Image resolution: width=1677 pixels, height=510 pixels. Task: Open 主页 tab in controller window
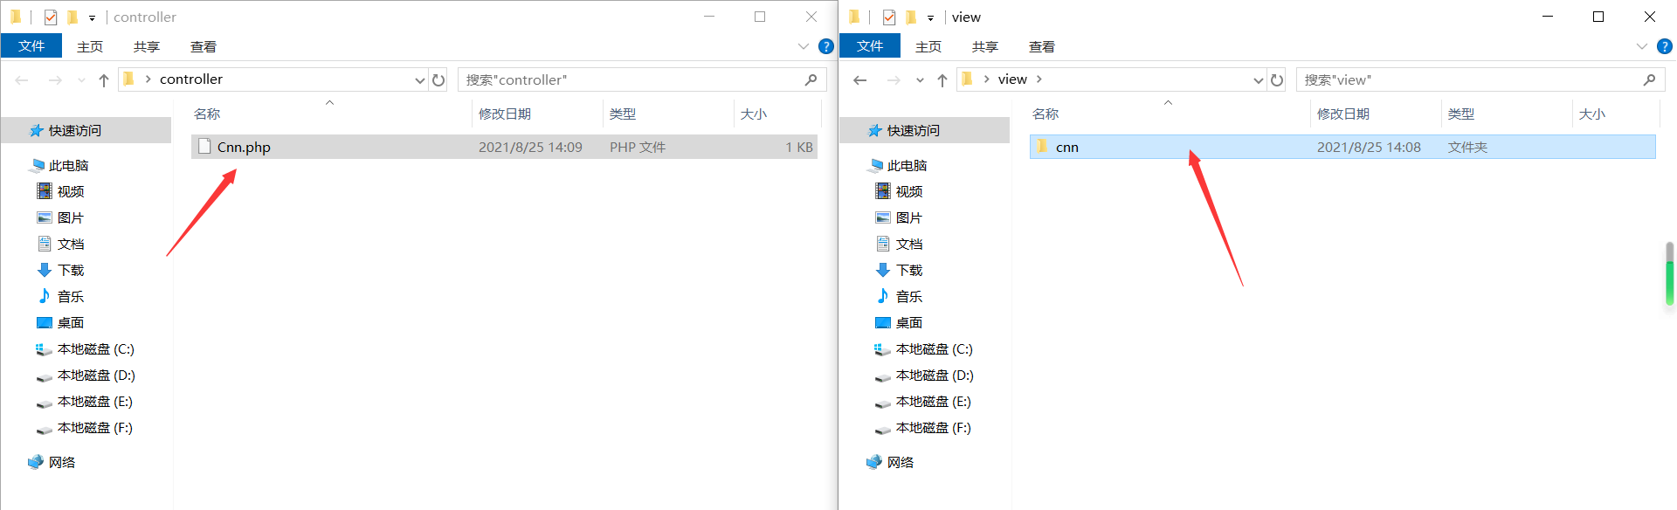(90, 46)
